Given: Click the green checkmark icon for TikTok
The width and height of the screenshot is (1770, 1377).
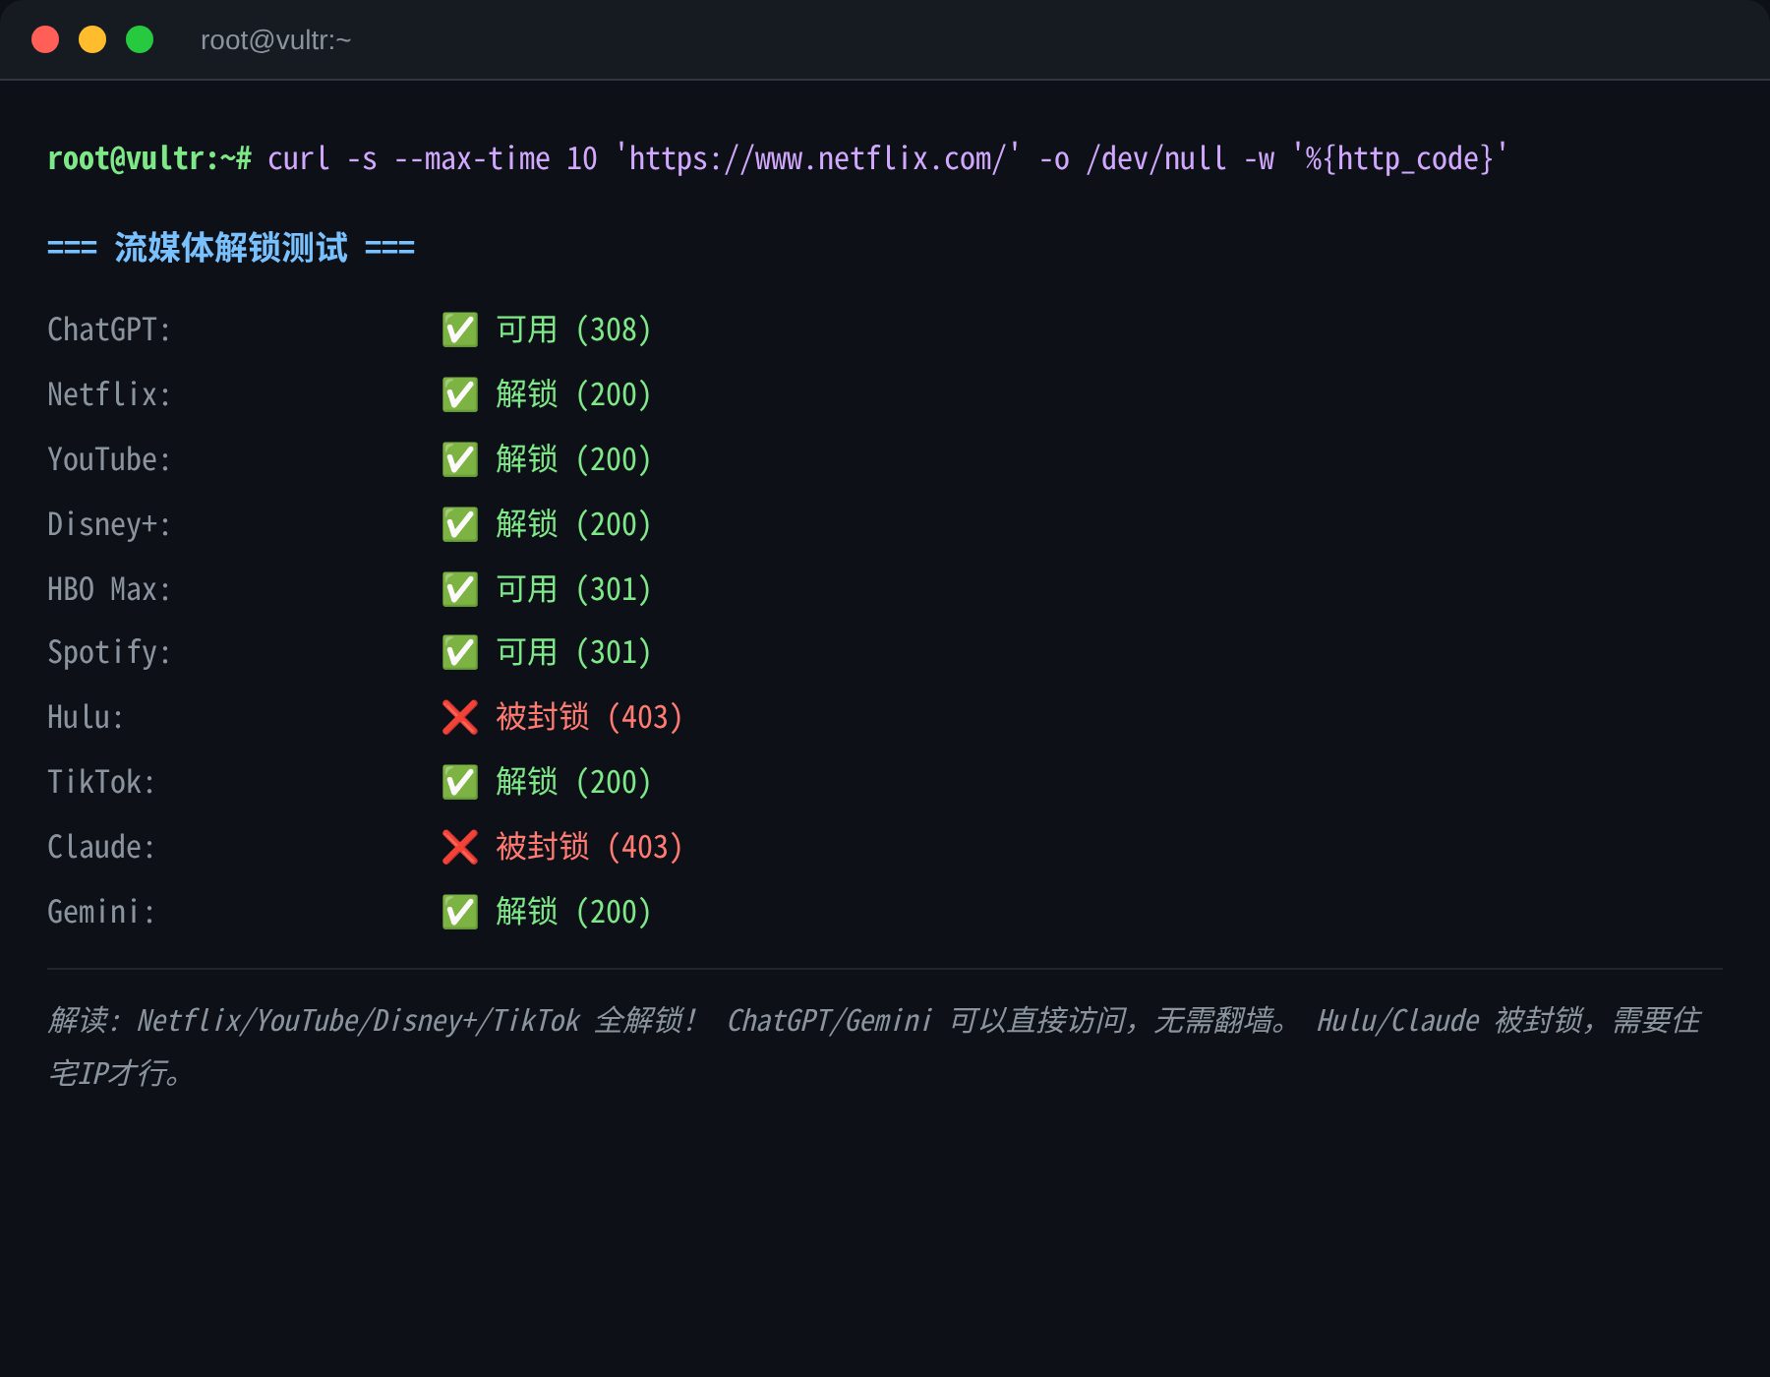Looking at the screenshot, I should pos(460,782).
